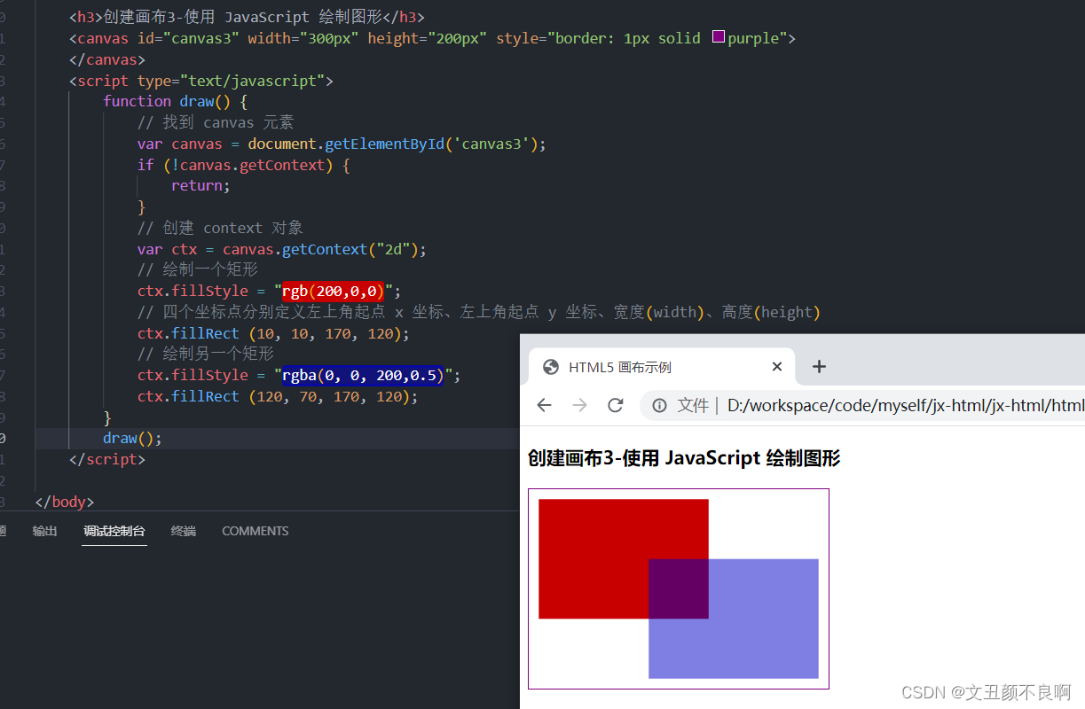This screenshot has width=1085, height=709.
Task: Click the browser reload icon
Action: 615,405
